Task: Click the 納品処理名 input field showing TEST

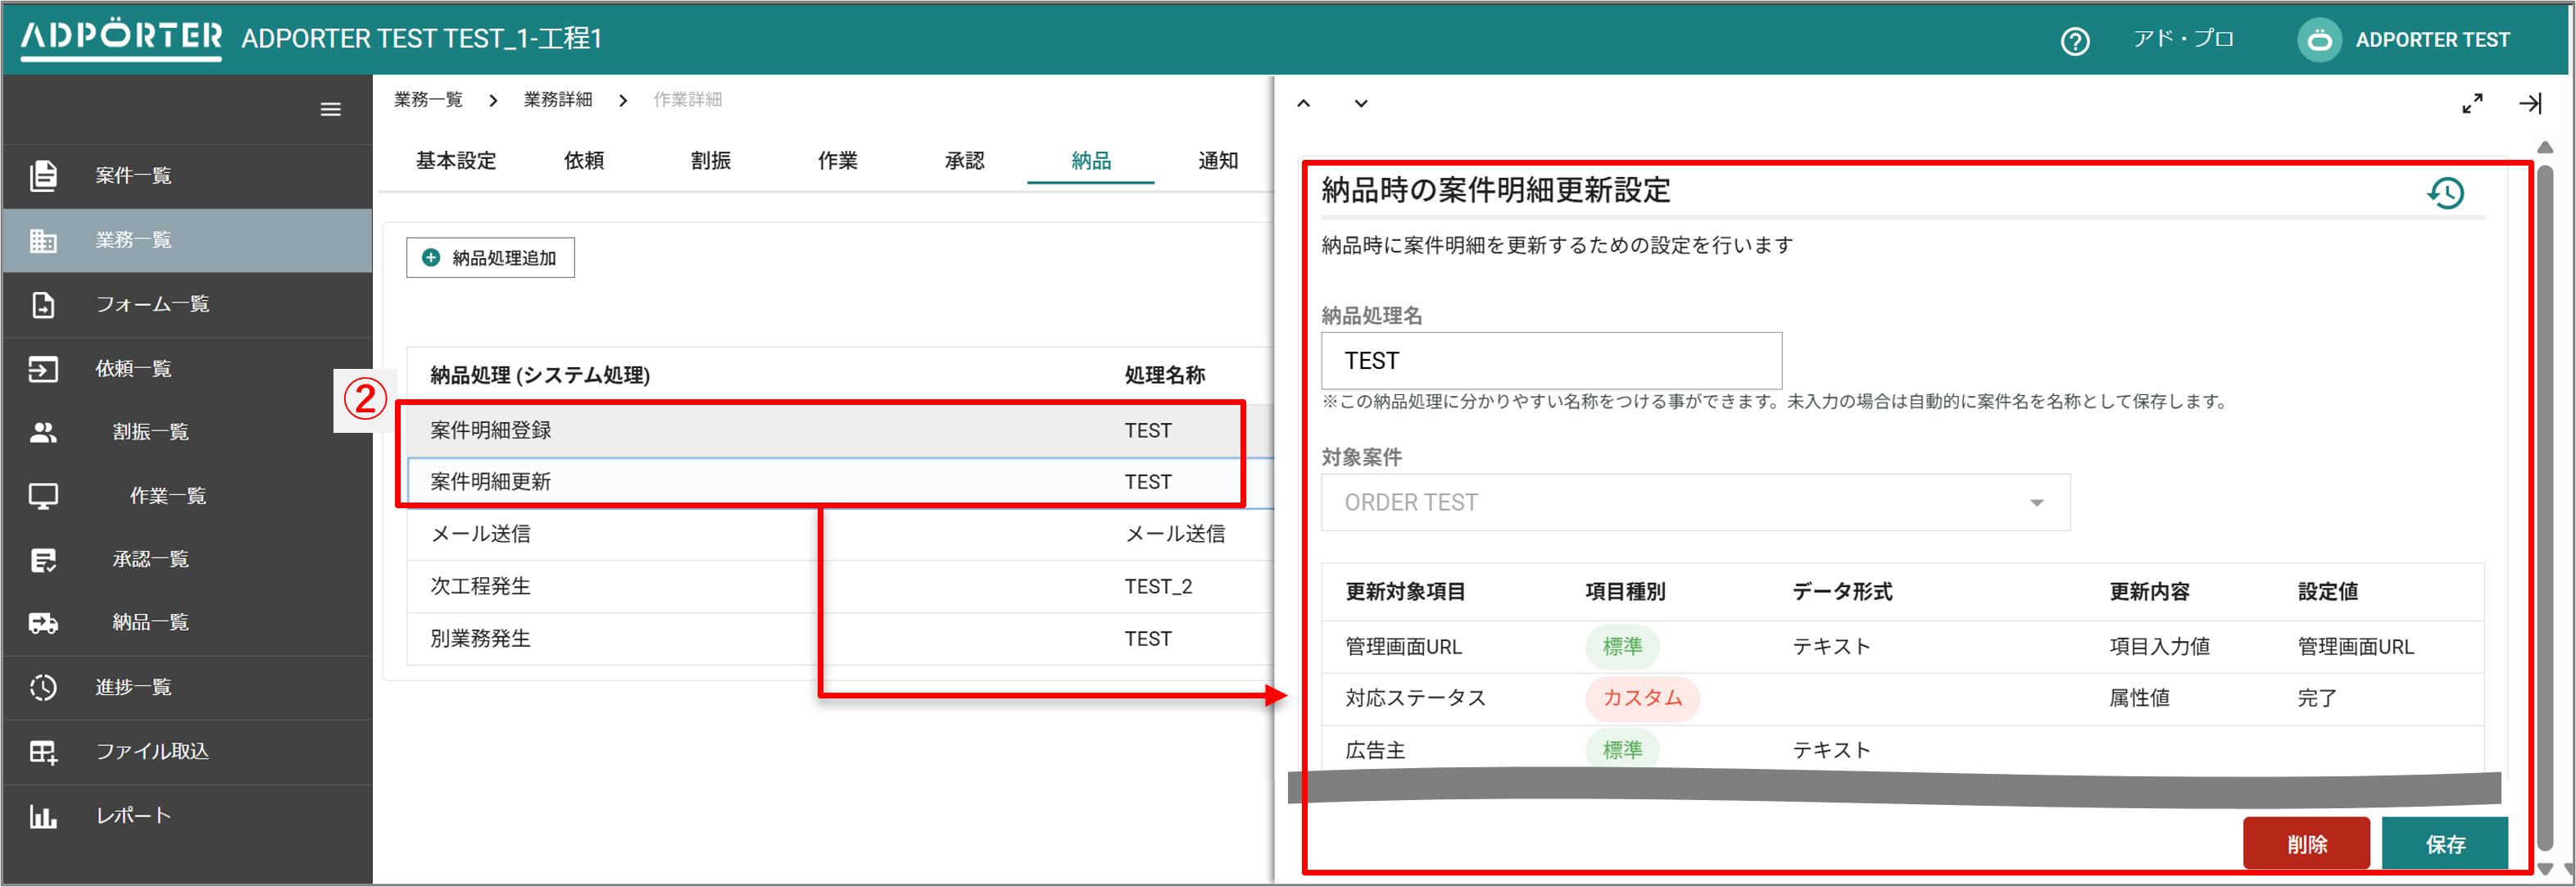Action: (x=1550, y=360)
